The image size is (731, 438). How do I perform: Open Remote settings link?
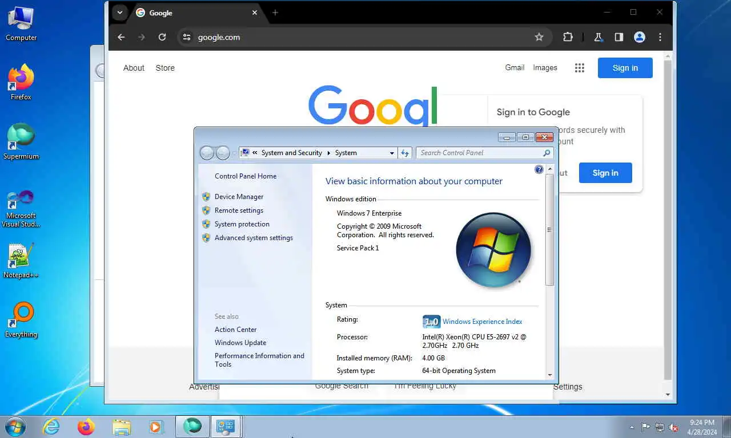pyautogui.click(x=239, y=210)
